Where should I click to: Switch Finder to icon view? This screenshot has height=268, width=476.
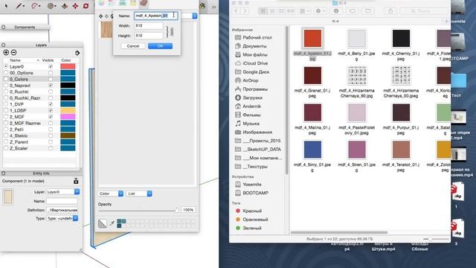pos(263,11)
